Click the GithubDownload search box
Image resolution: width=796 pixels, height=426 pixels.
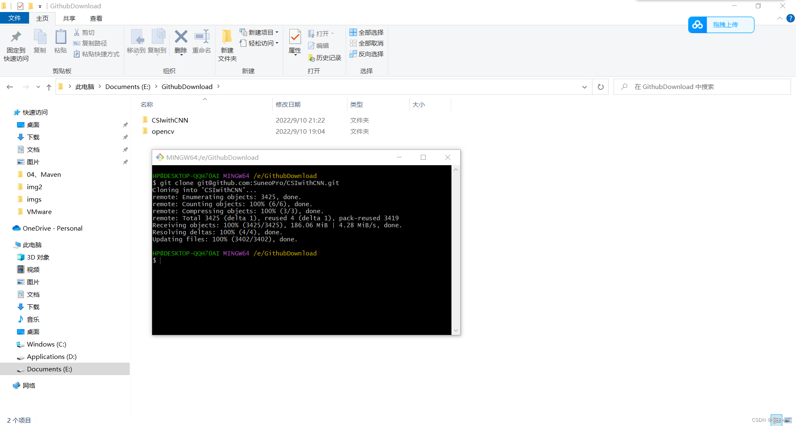(x=702, y=87)
